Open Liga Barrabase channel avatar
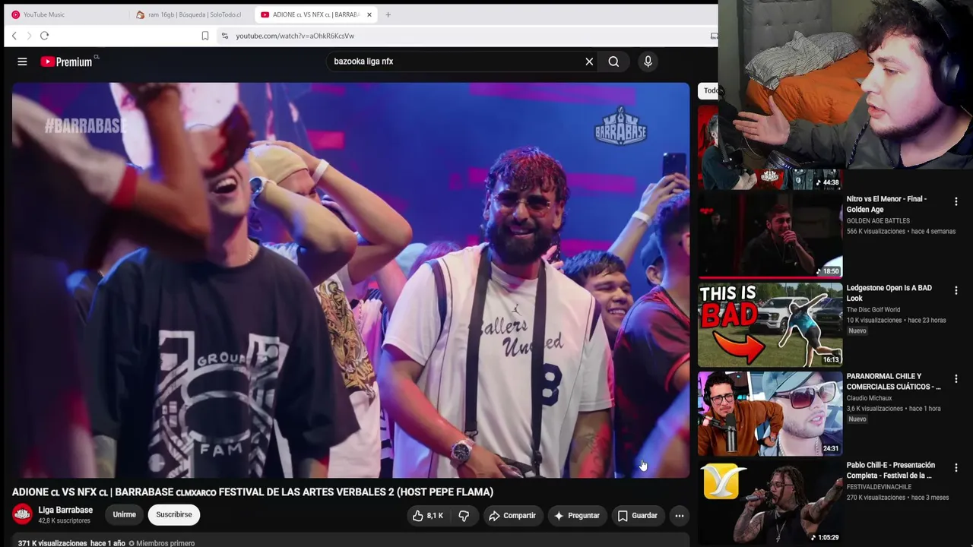 pyautogui.click(x=22, y=515)
